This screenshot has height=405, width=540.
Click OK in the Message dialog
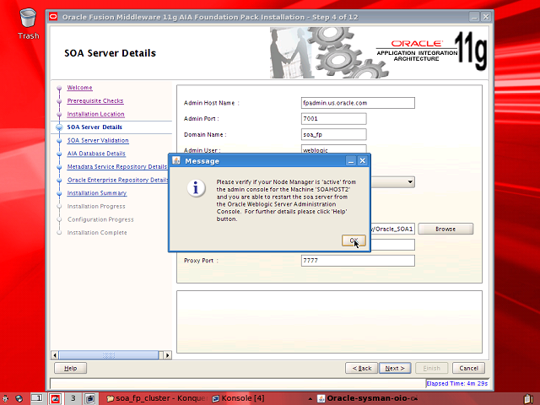354,240
